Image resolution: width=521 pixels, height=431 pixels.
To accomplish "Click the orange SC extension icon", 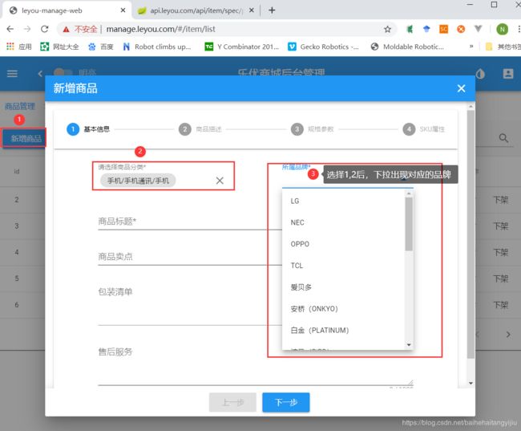I will [x=443, y=29].
